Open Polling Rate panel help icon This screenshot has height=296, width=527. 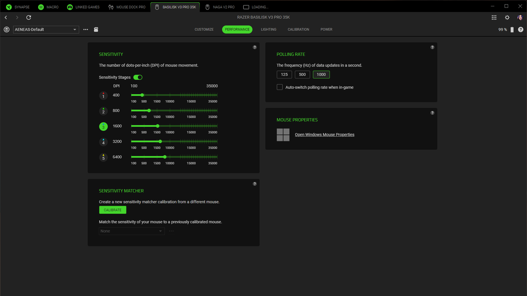tap(432, 47)
